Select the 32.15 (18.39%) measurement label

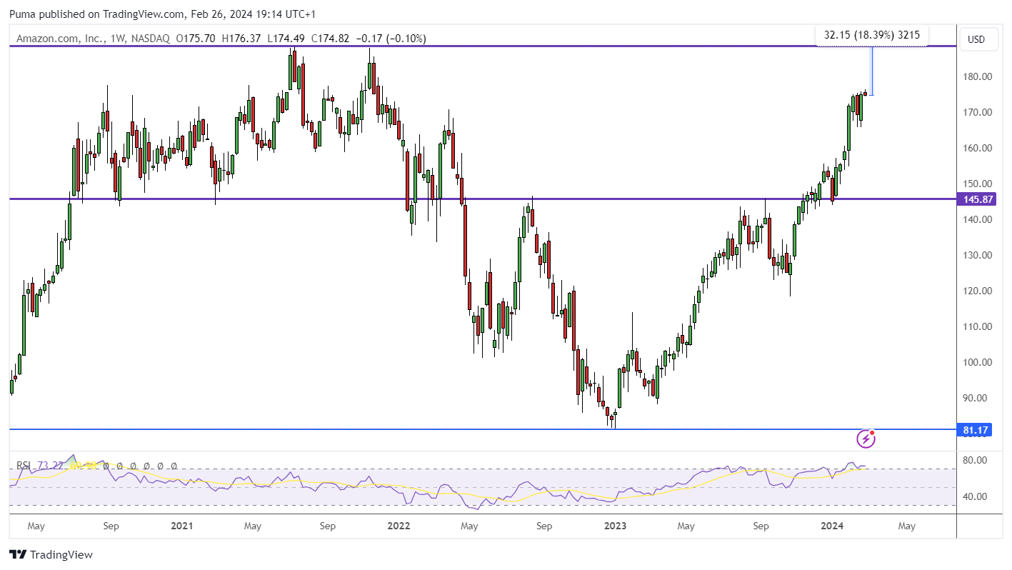coord(871,34)
